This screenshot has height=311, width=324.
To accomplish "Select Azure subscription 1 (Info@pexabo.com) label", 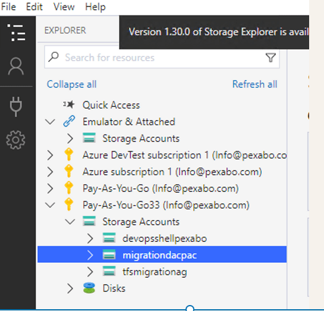I will [172, 172].
